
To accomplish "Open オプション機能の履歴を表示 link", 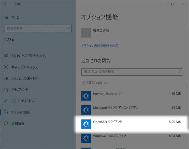I will [x=100, y=46].
